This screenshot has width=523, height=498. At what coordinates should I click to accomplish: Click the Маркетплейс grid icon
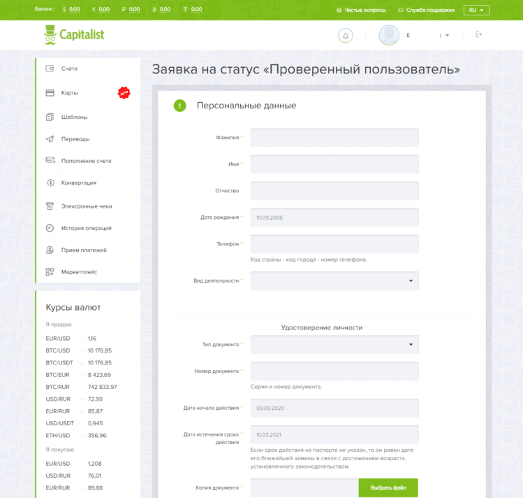click(50, 271)
